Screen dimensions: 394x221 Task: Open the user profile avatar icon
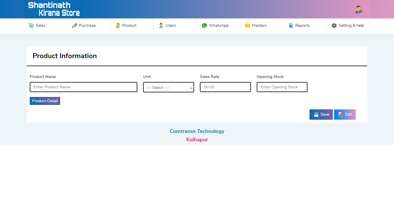[x=359, y=9]
